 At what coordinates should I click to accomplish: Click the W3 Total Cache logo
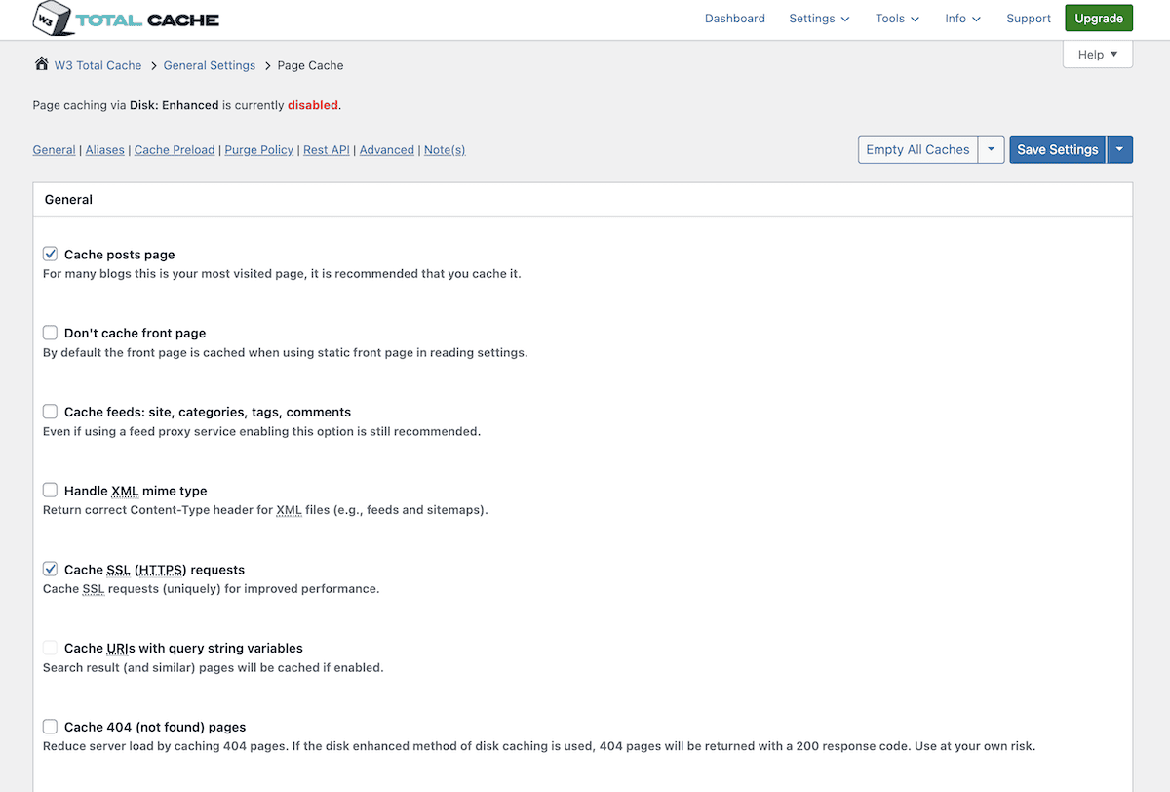(126, 18)
